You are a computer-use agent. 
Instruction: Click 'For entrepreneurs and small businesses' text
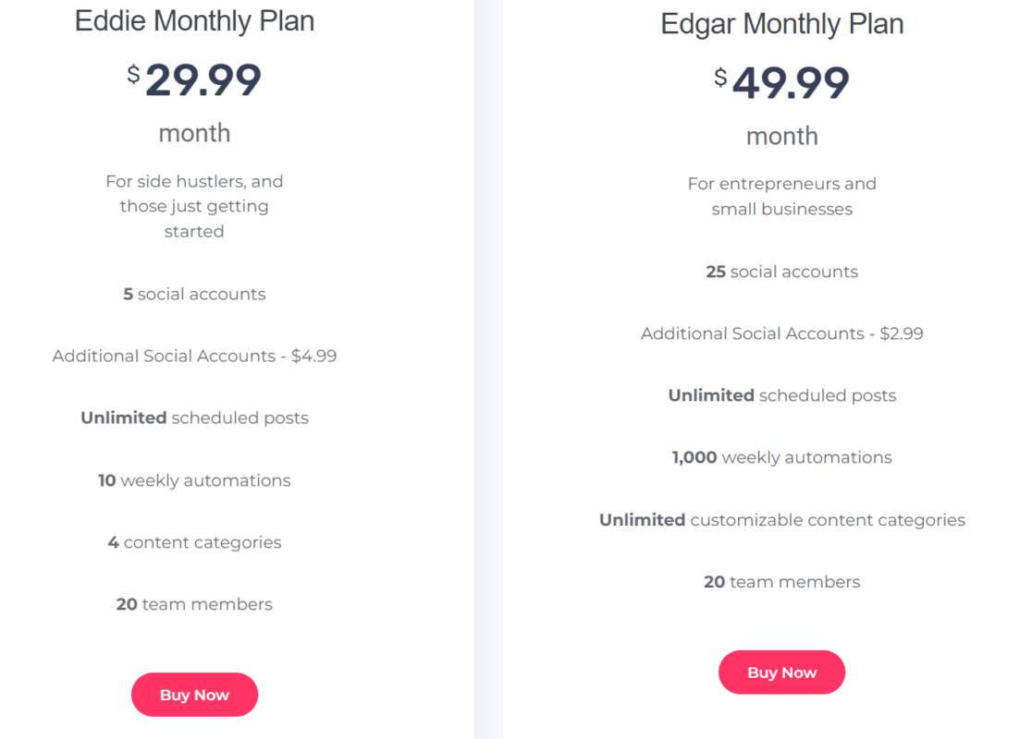pyautogui.click(x=782, y=196)
